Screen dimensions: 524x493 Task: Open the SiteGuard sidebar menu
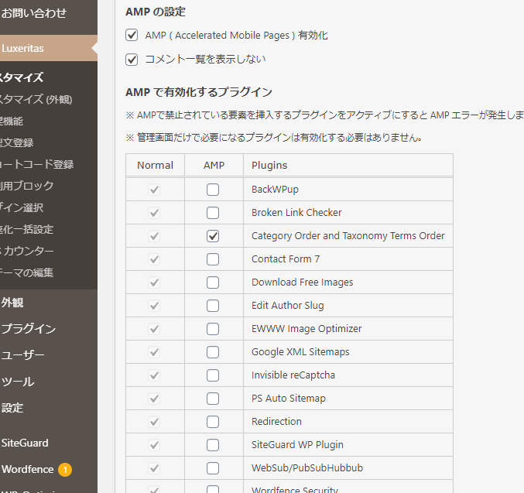click(25, 443)
